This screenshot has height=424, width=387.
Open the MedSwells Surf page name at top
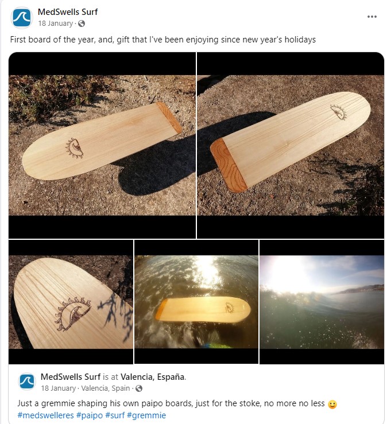[x=68, y=12]
